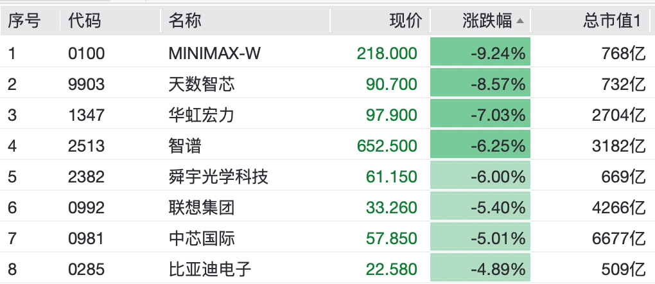Viewport: 655px width, 284px height.
Task: Click the price 57.850
Action: 392,238
